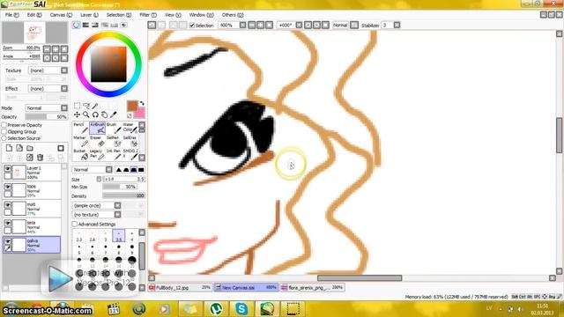Activate the move tool
Image resolution: width=564 pixels, height=317 pixels.
click(77, 114)
